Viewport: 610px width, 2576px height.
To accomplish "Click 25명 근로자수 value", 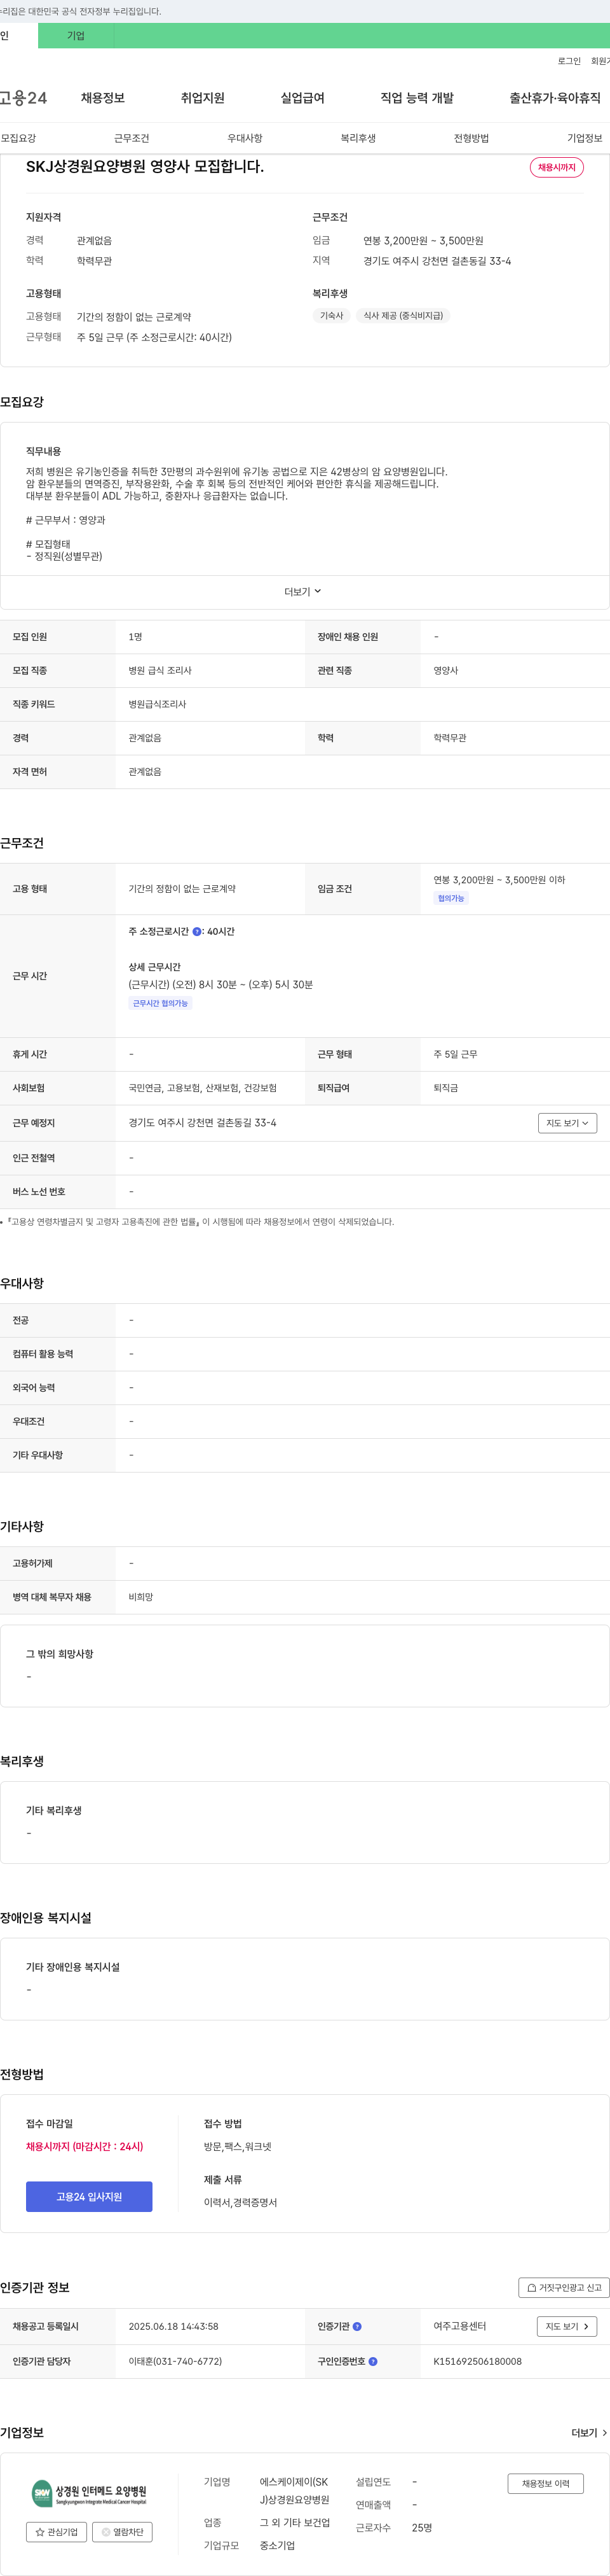I will 423,2527.
